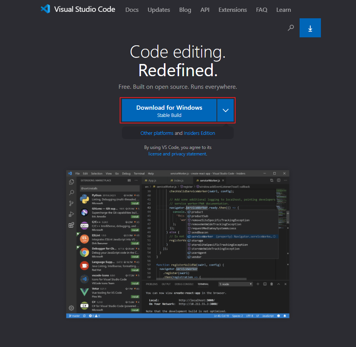Go to the Blog section
356x347 pixels.
[185, 10]
